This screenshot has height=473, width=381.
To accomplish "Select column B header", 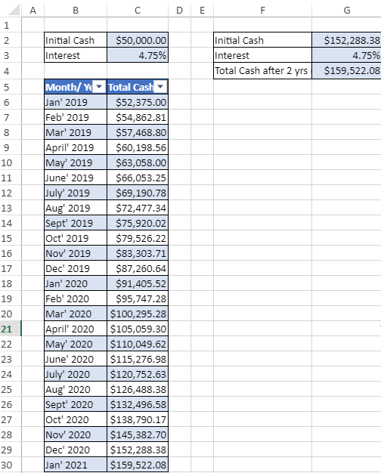I will pyautogui.click(x=76, y=10).
